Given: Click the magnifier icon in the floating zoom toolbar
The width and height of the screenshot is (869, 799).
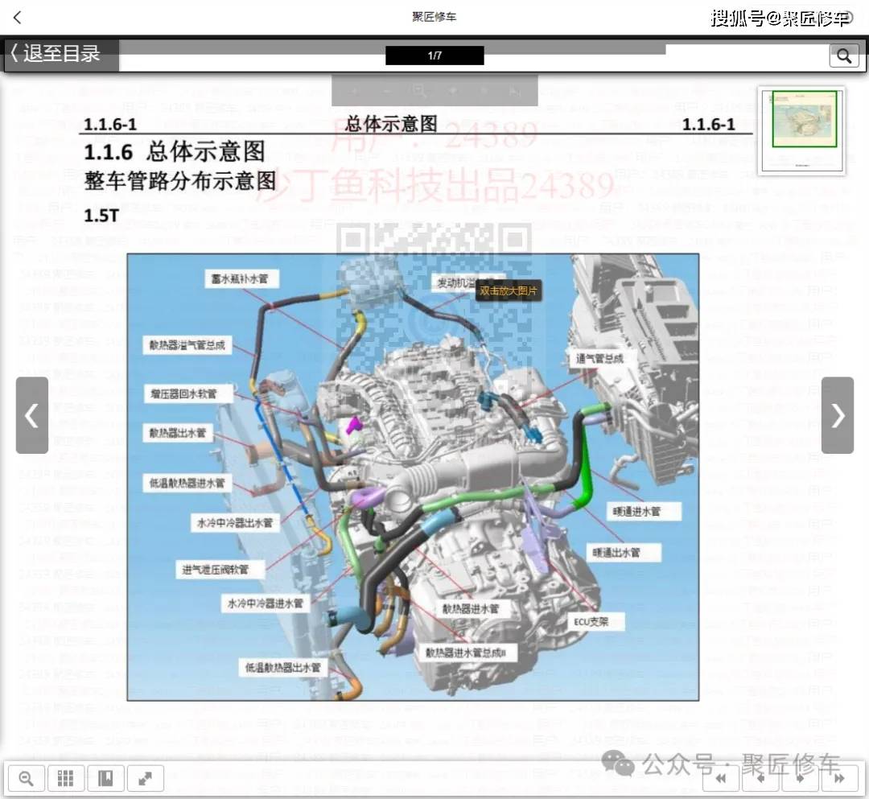Looking at the screenshot, I should [419, 91].
